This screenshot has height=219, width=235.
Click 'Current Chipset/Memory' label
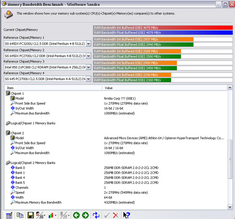click(x=21, y=30)
